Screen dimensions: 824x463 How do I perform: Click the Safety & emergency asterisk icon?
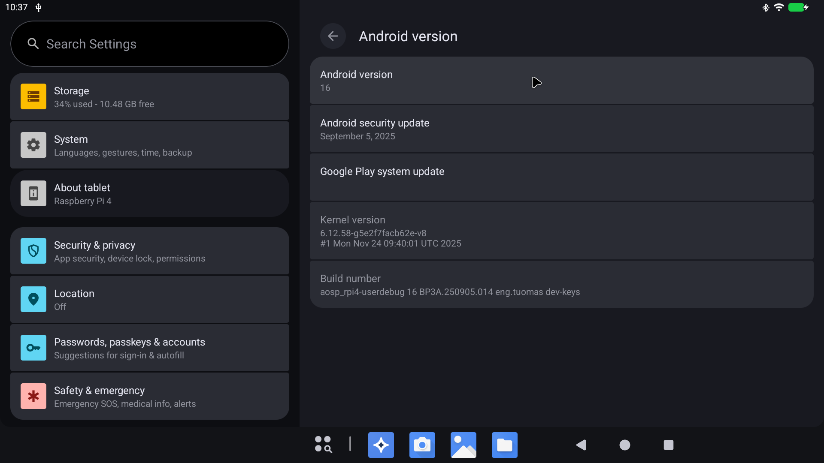(33, 396)
